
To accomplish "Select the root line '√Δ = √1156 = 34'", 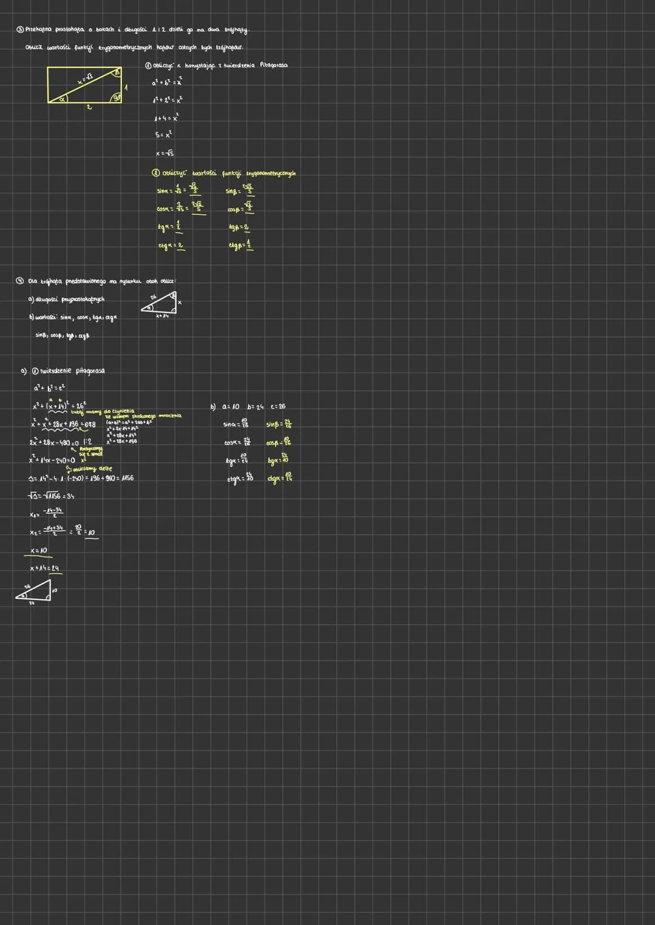I will (x=51, y=496).
